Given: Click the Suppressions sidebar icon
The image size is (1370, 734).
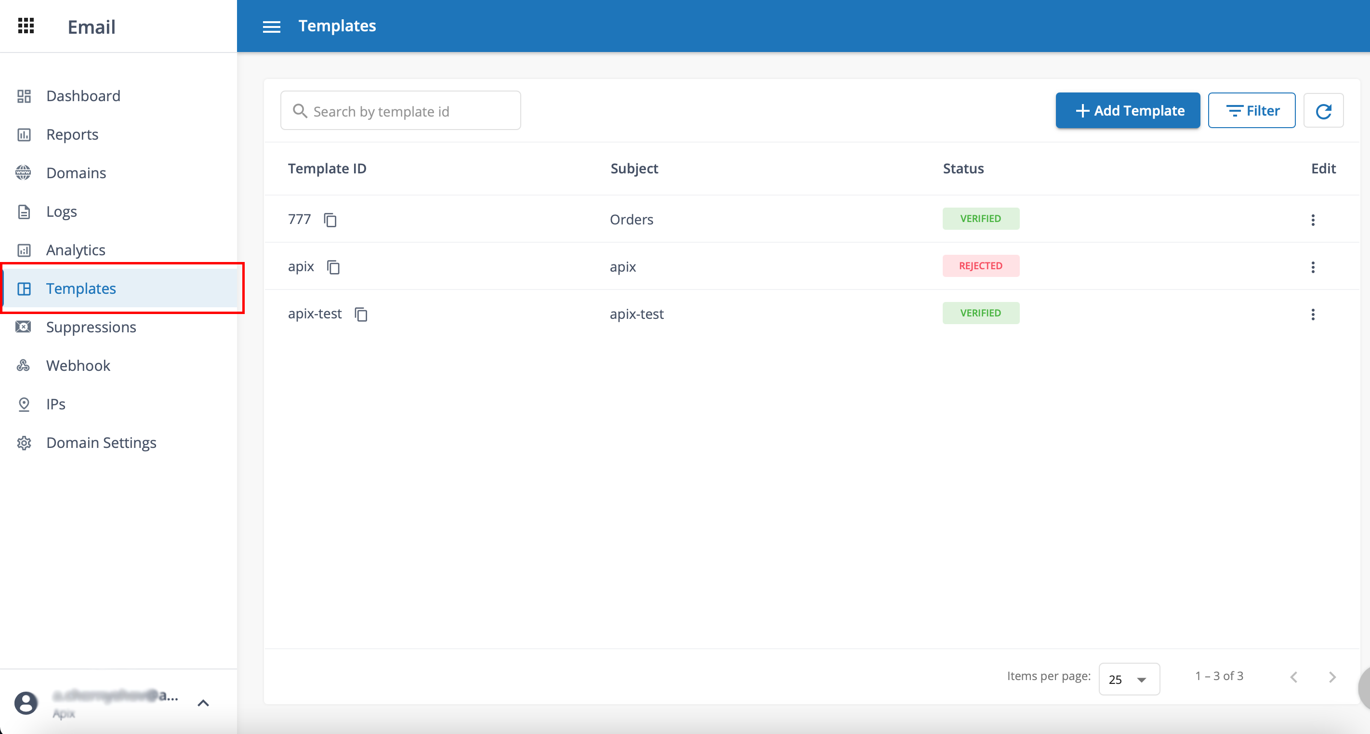Looking at the screenshot, I should point(25,327).
